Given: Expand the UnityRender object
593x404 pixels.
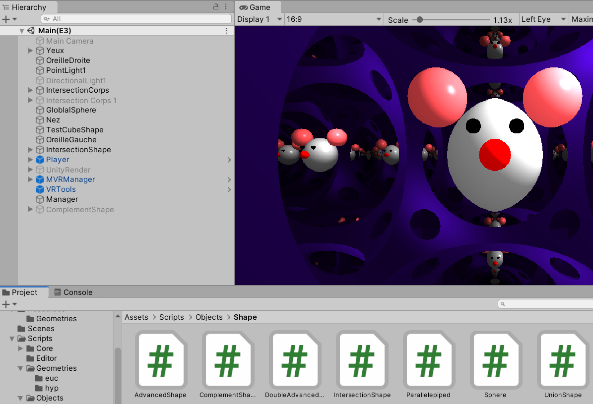Looking at the screenshot, I should [x=30, y=170].
